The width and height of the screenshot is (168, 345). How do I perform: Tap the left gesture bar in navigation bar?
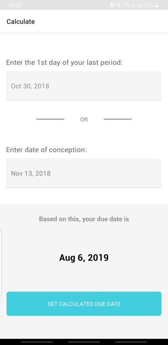pyautogui.click(x=37, y=342)
